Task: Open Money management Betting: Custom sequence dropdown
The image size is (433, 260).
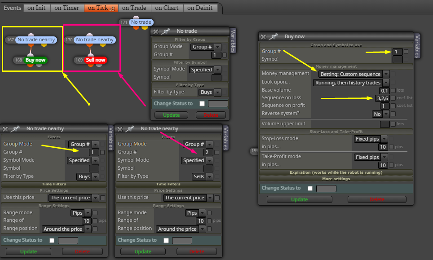Action: pyautogui.click(x=354, y=74)
